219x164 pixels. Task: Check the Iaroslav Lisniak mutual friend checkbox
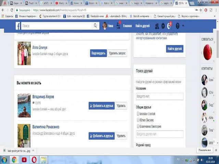[x=138, y=114]
